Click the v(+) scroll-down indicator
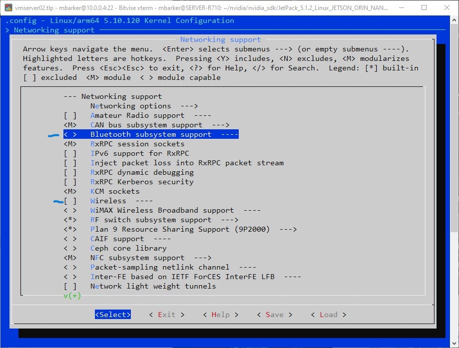Image resolution: width=459 pixels, height=348 pixels. (72, 296)
